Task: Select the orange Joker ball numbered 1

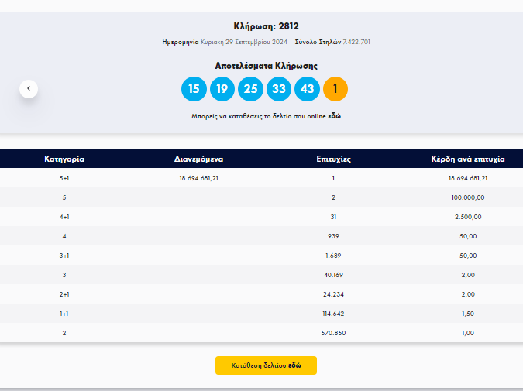Action: pyautogui.click(x=335, y=89)
